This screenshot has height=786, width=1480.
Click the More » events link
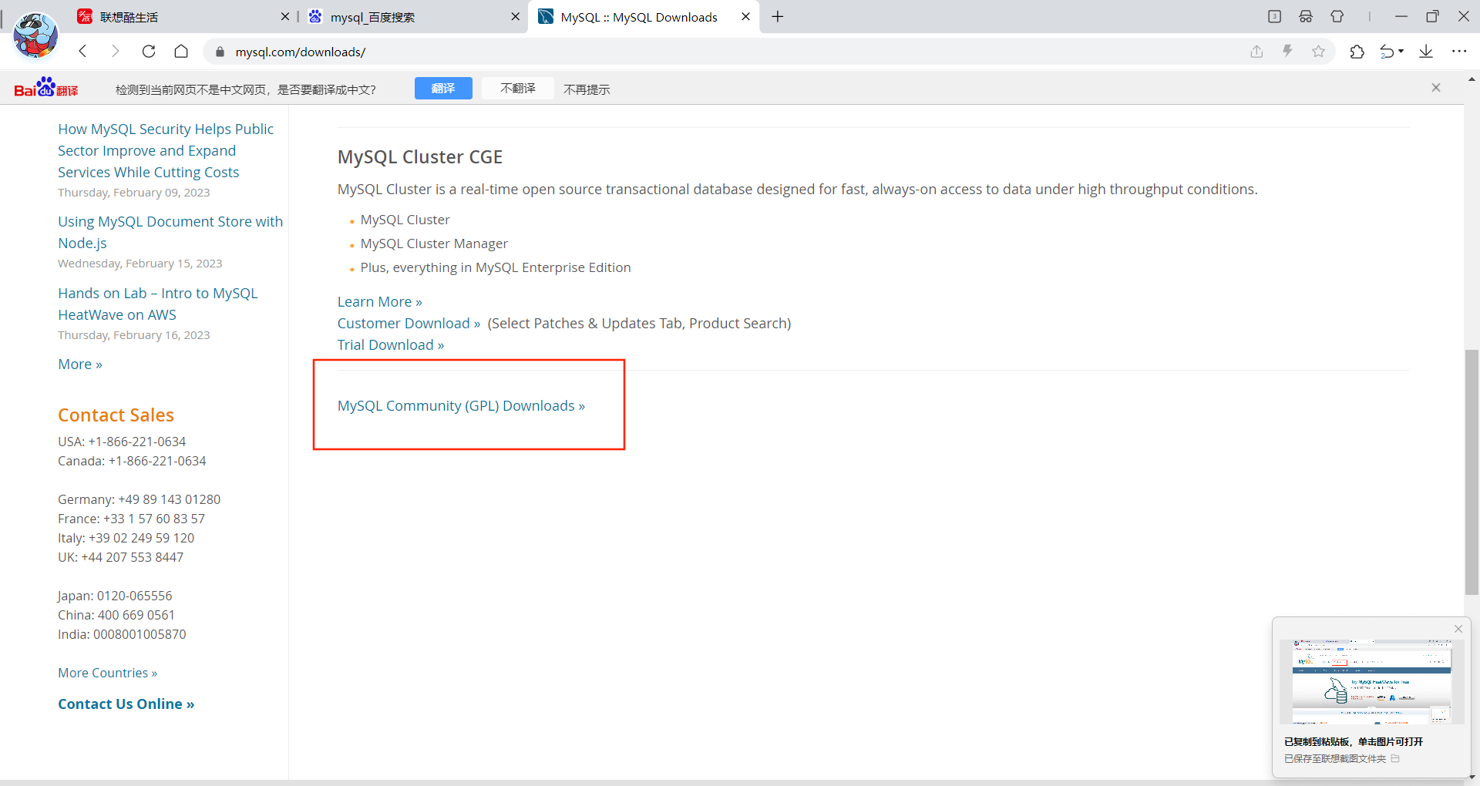click(x=80, y=364)
